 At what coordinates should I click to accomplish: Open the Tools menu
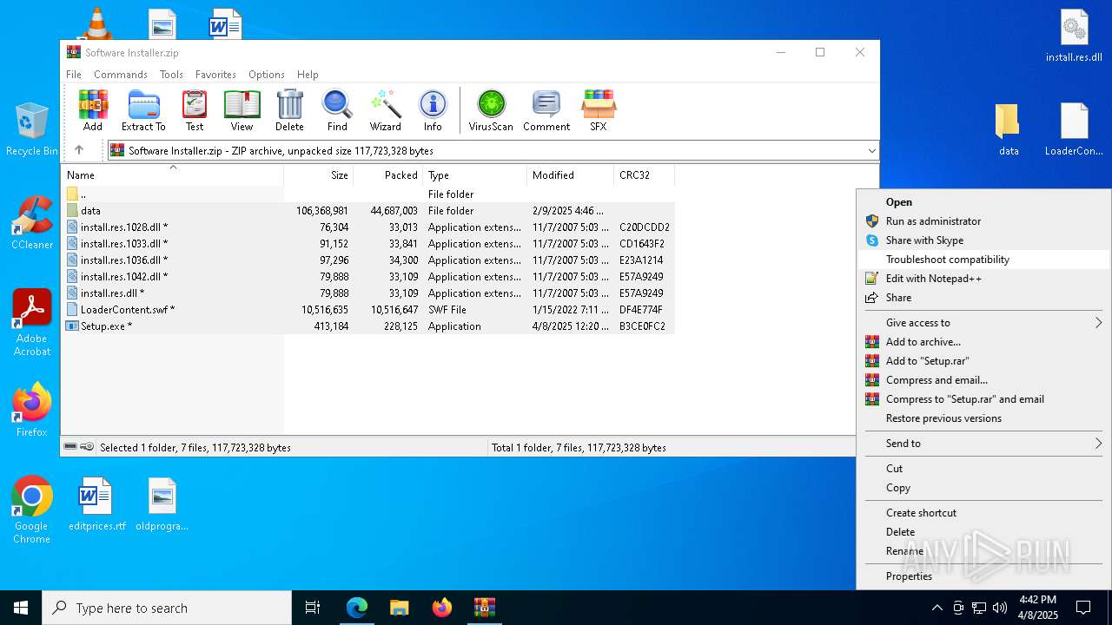tap(171, 75)
